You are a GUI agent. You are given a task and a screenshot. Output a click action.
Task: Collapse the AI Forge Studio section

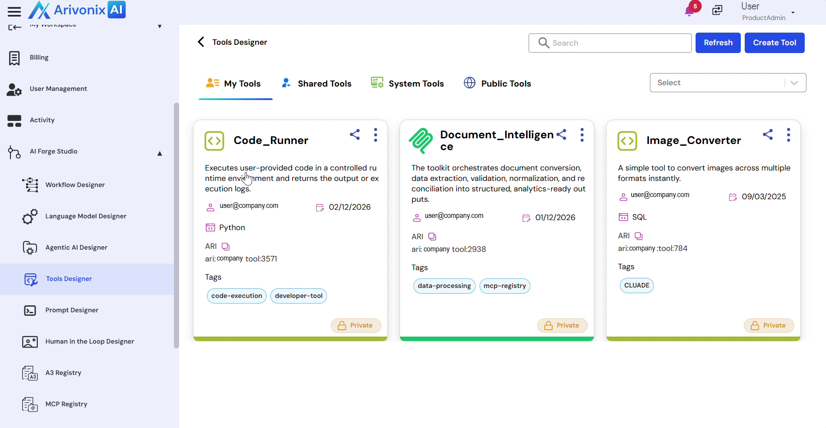[x=160, y=153]
